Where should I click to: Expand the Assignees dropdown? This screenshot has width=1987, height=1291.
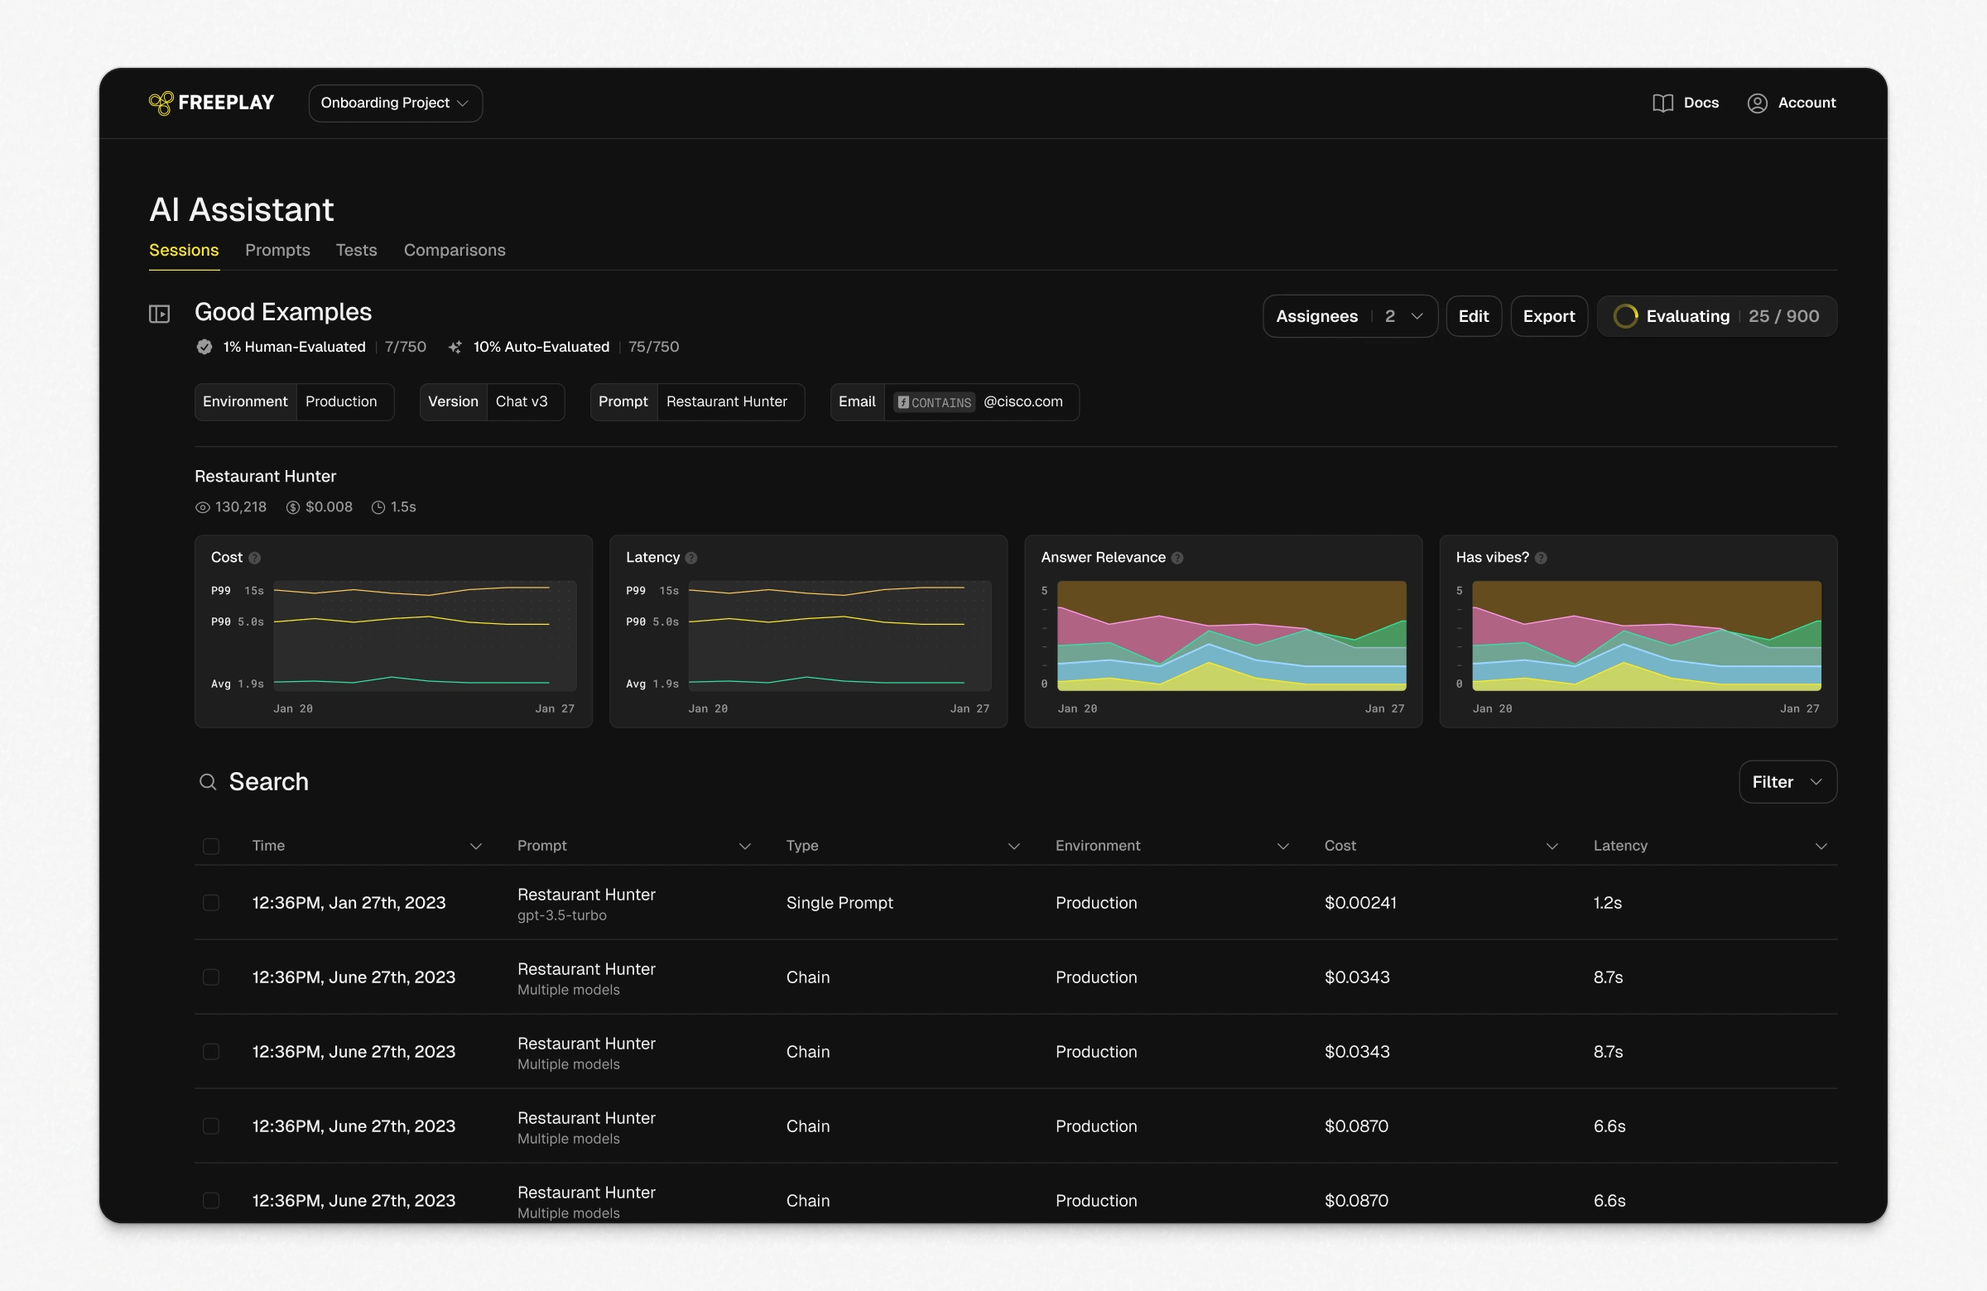click(x=1350, y=316)
